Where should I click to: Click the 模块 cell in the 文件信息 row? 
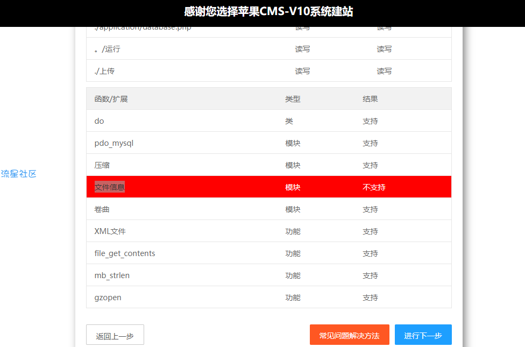coord(293,187)
